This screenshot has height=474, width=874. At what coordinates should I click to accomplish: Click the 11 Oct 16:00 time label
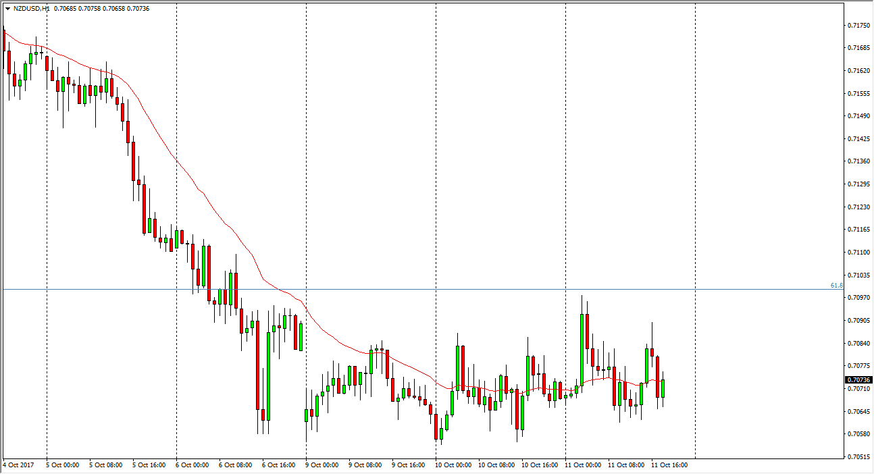pyautogui.click(x=669, y=465)
